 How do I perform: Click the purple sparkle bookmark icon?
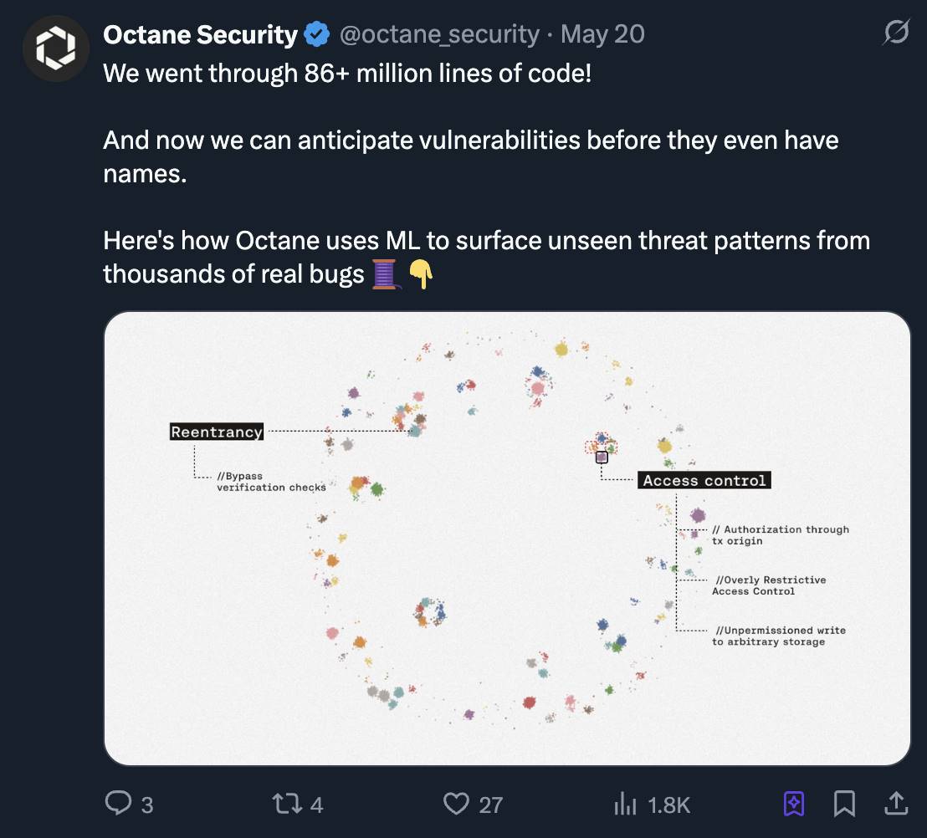coord(793,804)
